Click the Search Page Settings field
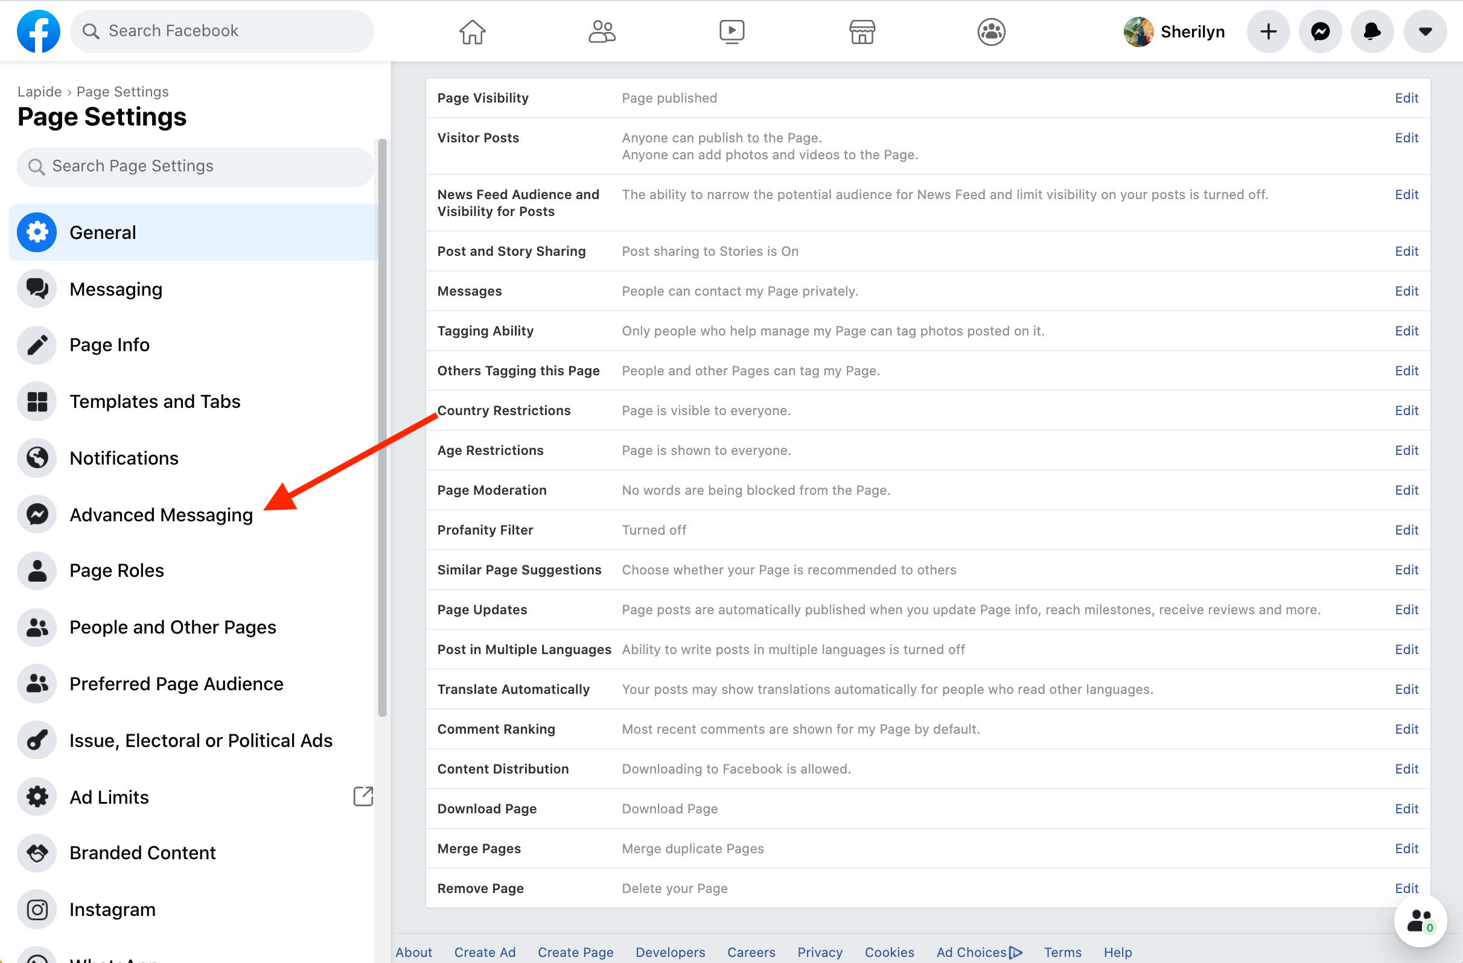 pyautogui.click(x=196, y=166)
